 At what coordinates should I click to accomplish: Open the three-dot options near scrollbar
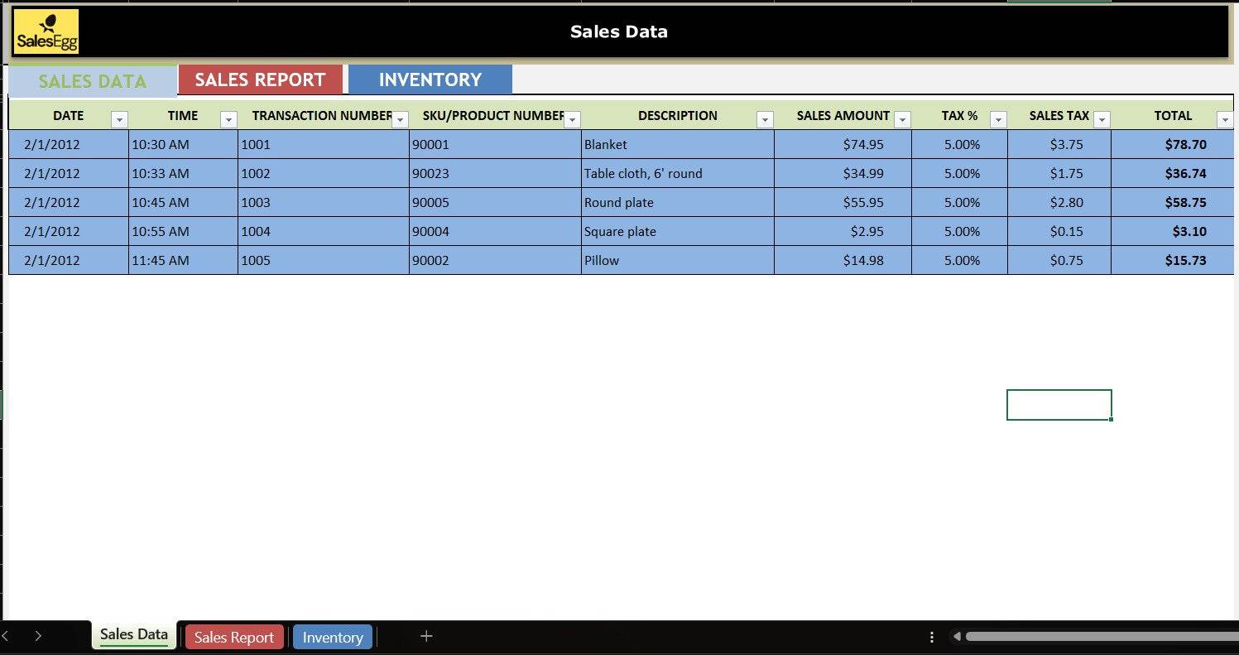point(932,637)
